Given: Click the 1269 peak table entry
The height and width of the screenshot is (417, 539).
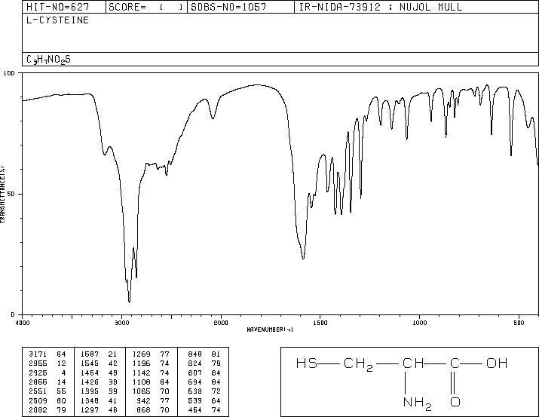Looking at the screenshot, I should tap(151, 354).
